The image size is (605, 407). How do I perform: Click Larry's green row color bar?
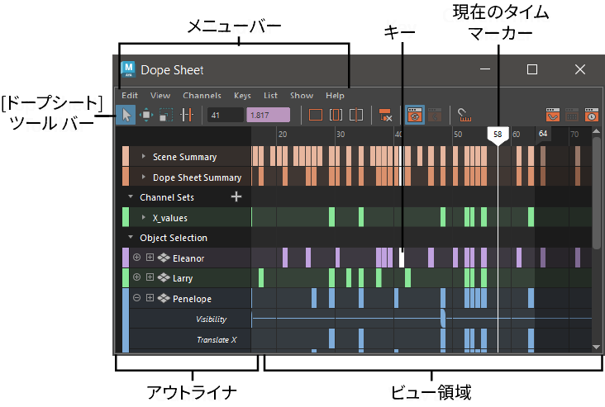(x=126, y=277)
